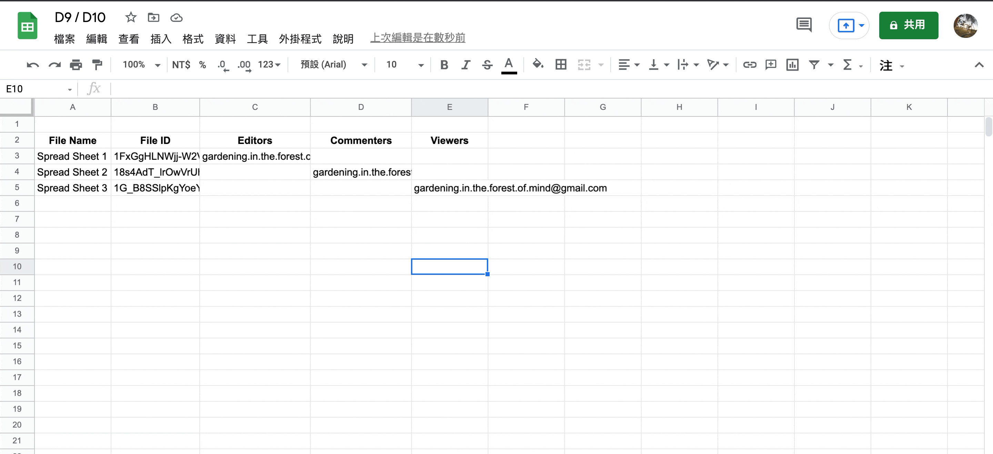Viewport: 993px width, 454px height.
Task: Increase decimal places
Action: [244, 65]
